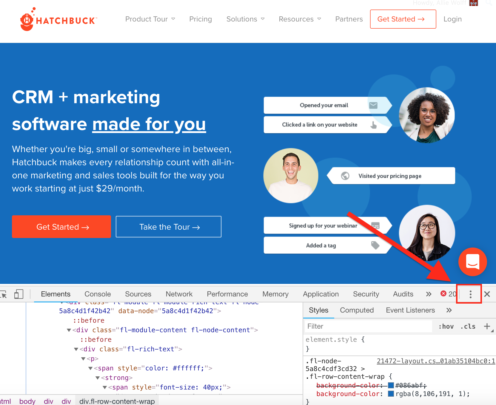Switch to the Elements tab
Screen dimensions: 496x405
(56, 294)
